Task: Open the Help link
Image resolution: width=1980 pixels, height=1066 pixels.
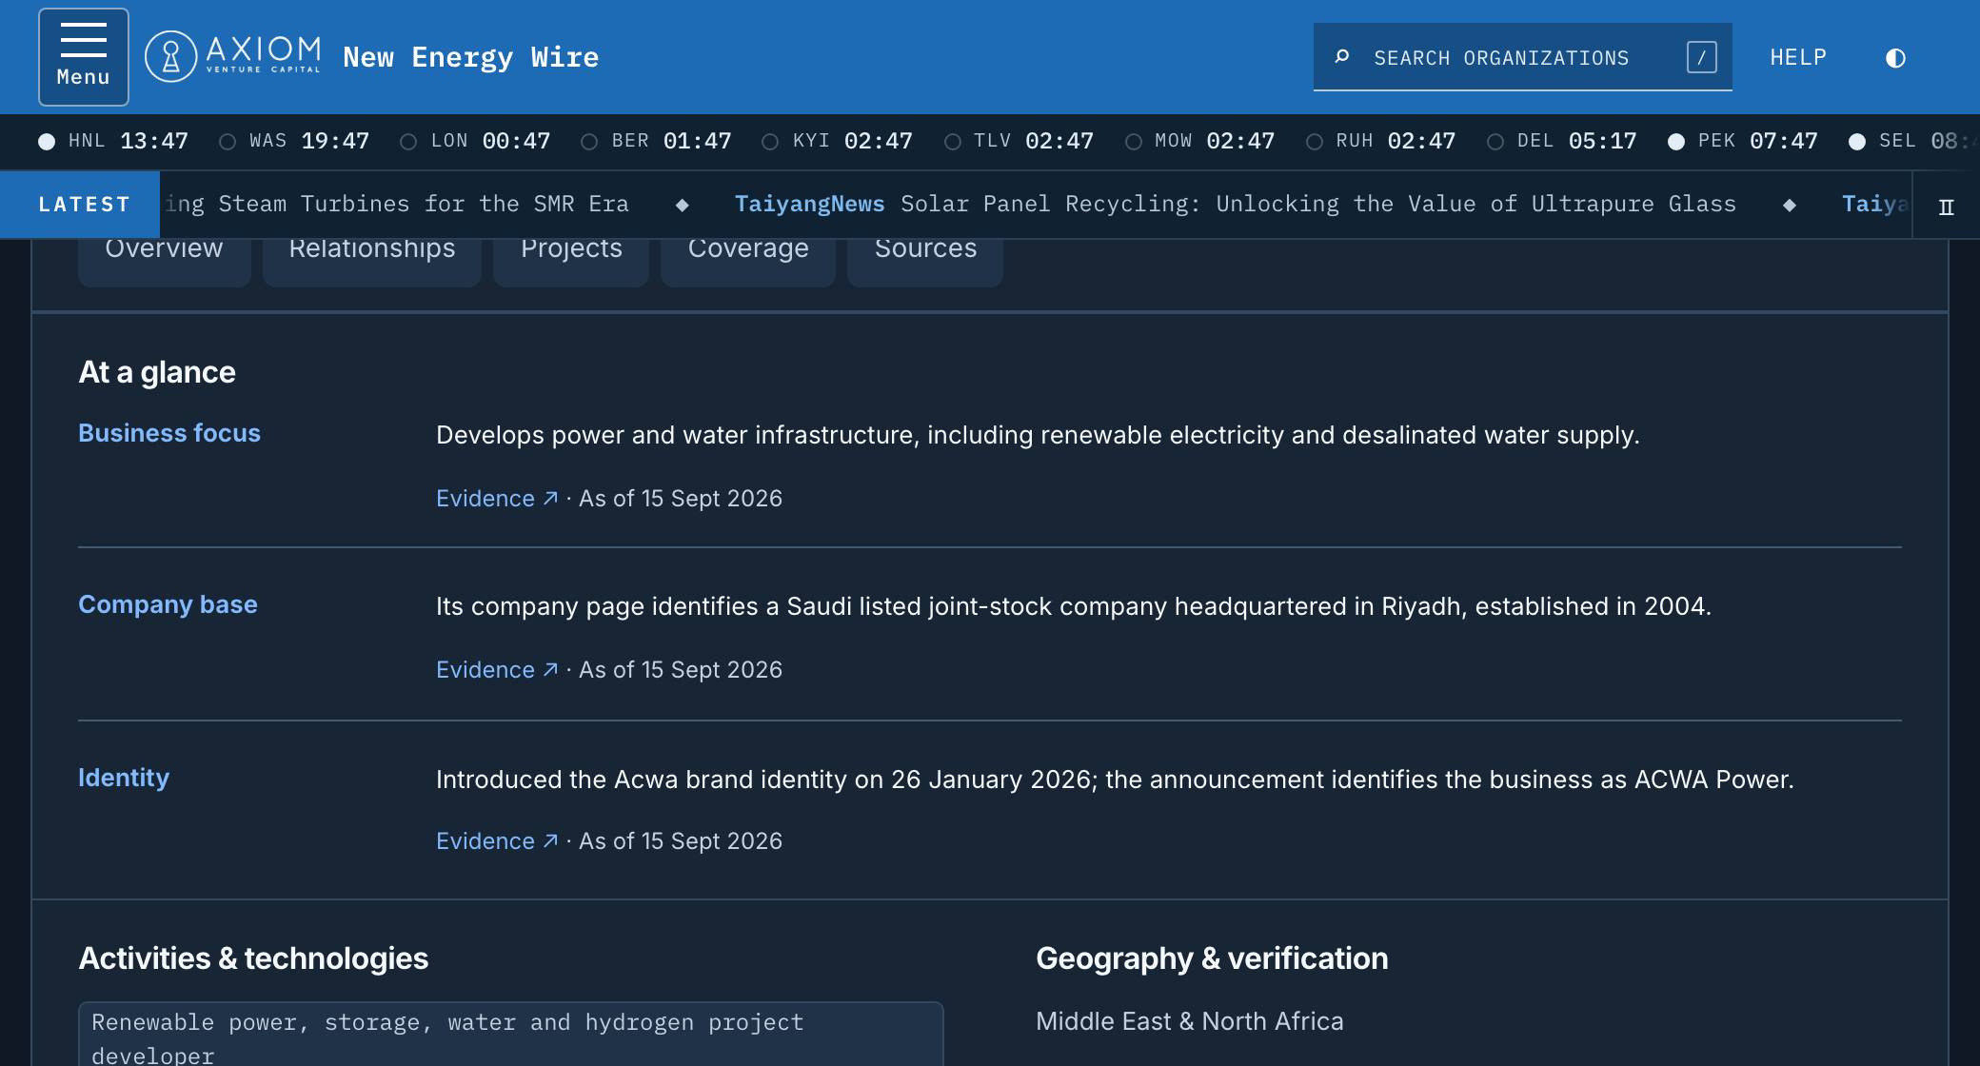Action: pos(1798,57)
